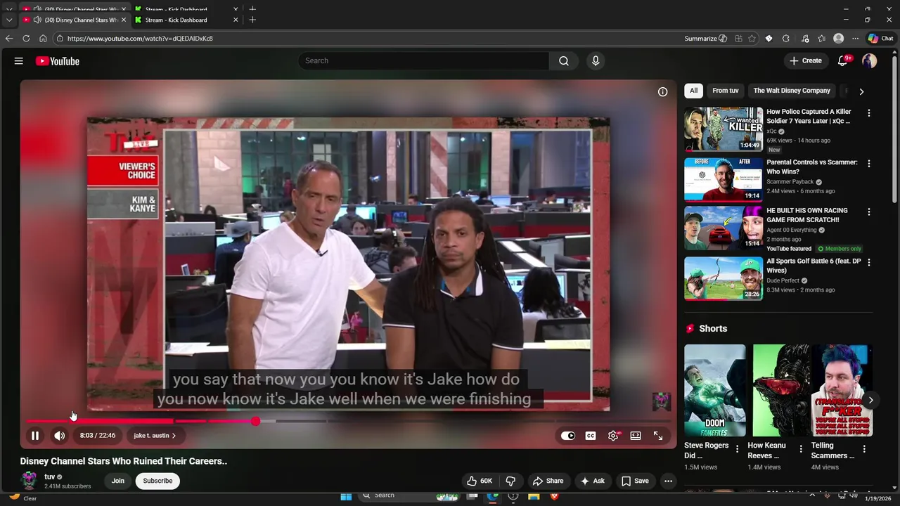The height and width of the screenshot is (506, 900).
Task: Open All Sports Golf Battle 6 video title
Action: tap(814, 266)
